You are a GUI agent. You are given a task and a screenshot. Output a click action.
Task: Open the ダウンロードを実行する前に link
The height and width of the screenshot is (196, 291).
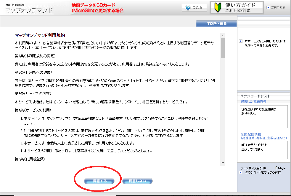point(263,172)
